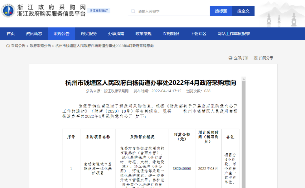Type in the keyword search field
Image resolution: width=305 pixels, height=188 pixels.
(x=172, y=11)
